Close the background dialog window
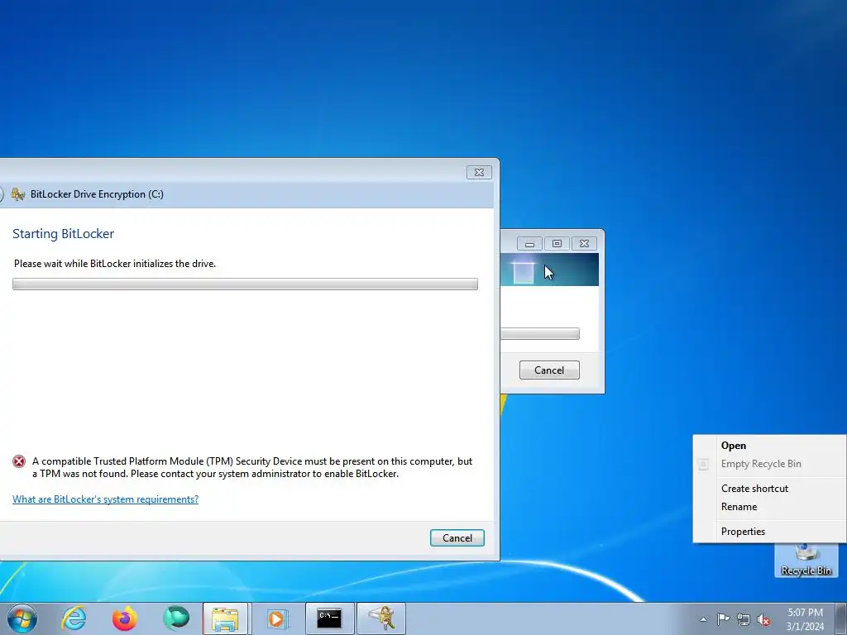Viewport: 847px width, 635px height. pyautogui.click(x=584, y=244)
